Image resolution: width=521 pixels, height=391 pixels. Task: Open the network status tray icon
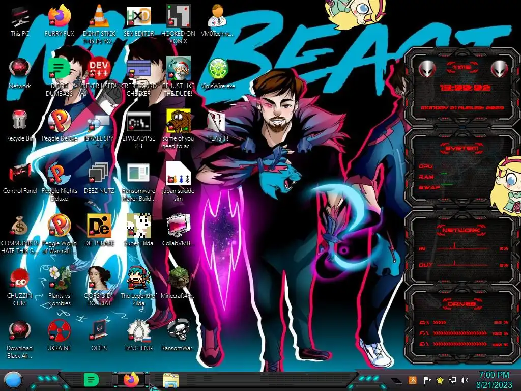click(452, 380)
